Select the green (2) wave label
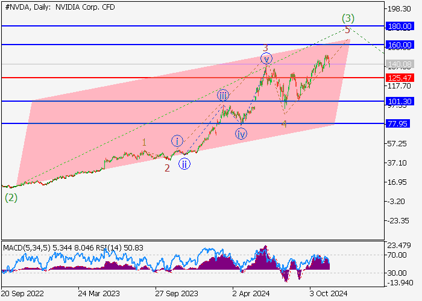The image size is (422, 301). (x=11, y=198)
